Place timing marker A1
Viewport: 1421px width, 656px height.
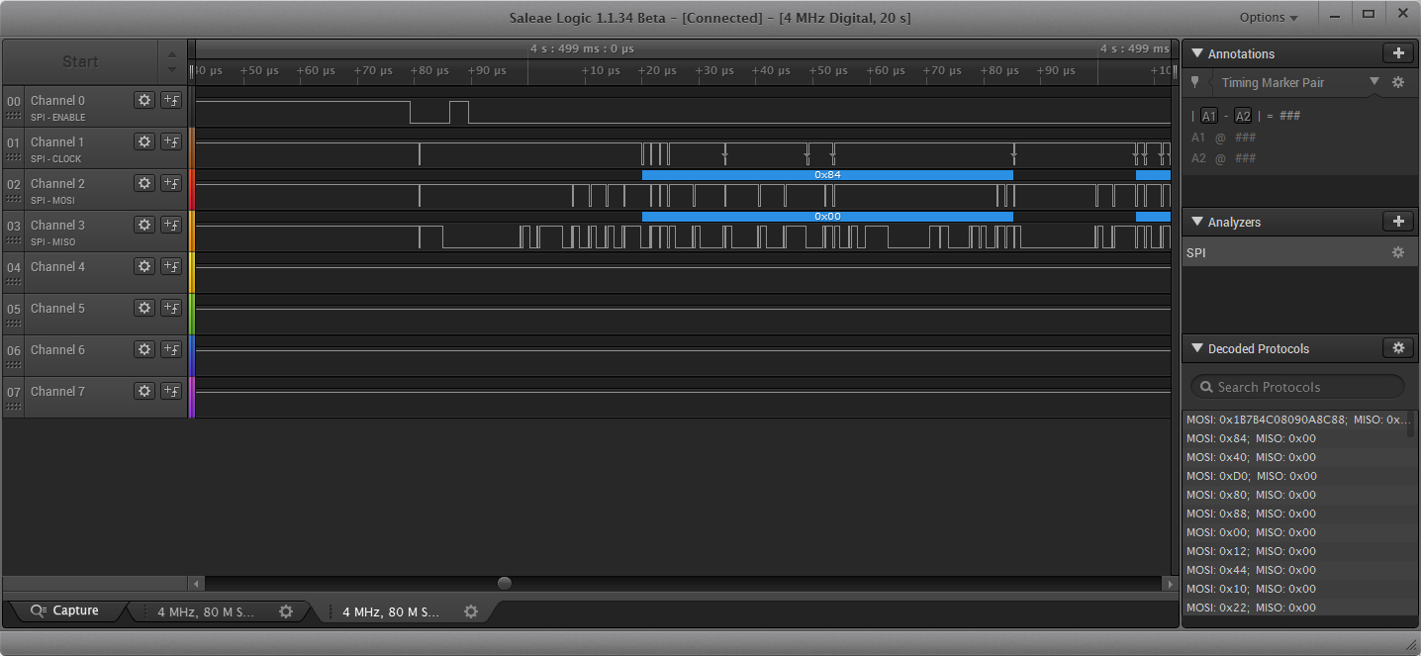(1209, 116)
